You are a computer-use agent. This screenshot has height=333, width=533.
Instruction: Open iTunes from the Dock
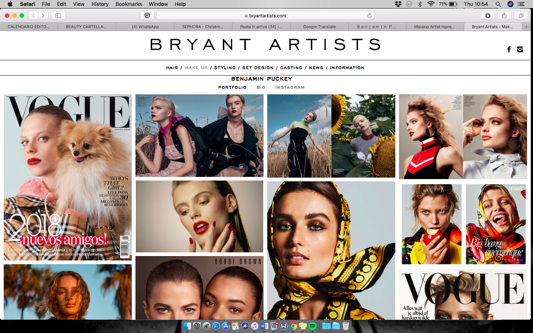coord(255,326)
